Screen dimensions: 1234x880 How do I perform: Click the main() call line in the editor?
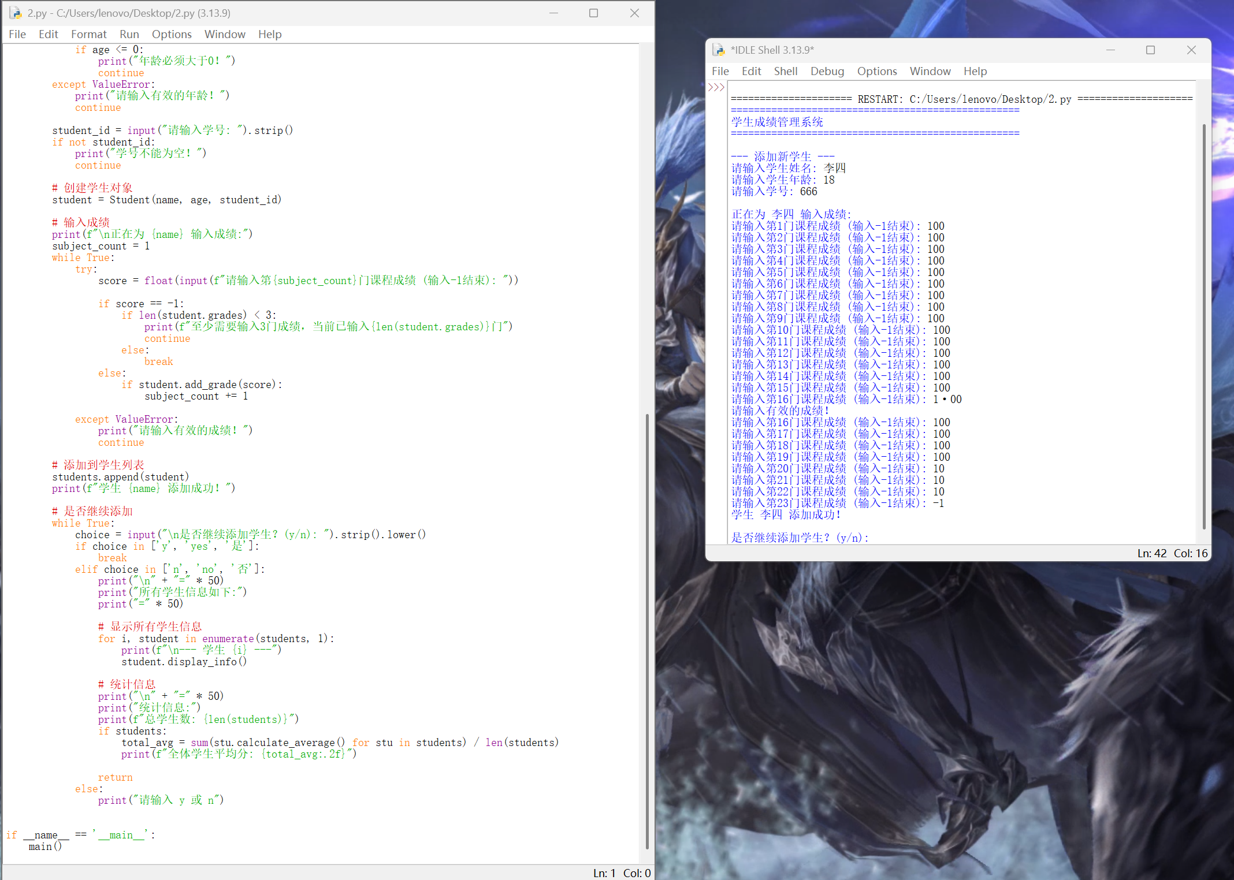pyautogui.click(x=44, y=846)
